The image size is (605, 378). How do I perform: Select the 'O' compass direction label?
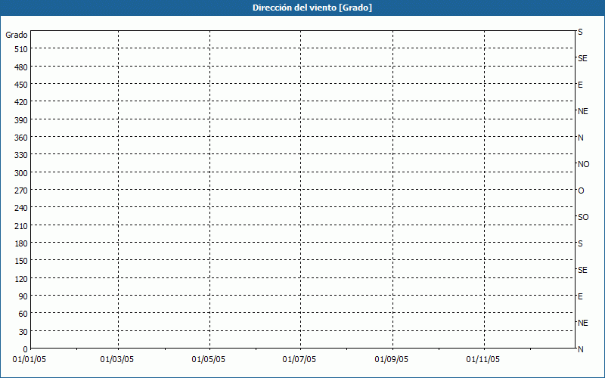coord(581,191)
